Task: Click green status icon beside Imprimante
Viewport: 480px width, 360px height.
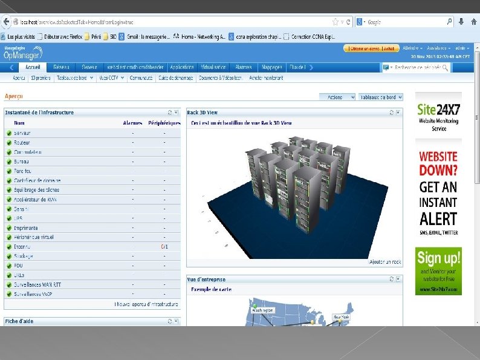Action: [9, 228]
